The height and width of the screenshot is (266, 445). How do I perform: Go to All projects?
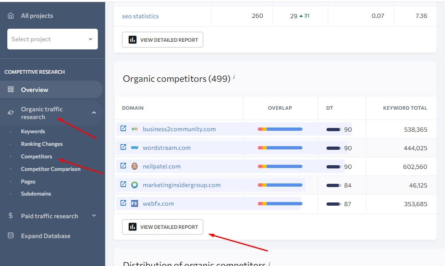pyautogui.click(x=37, y=16)
